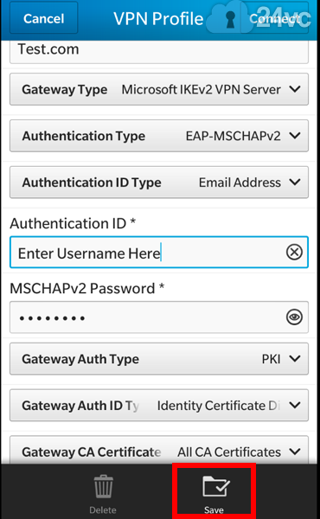
Task: Open the Authentication Type dropdown
Action: click(159, 136)
